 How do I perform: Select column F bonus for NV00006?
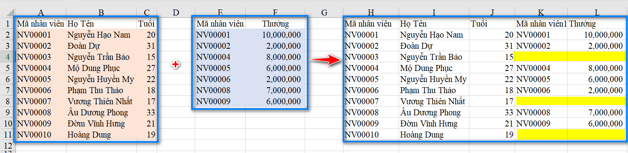[283, 79]
